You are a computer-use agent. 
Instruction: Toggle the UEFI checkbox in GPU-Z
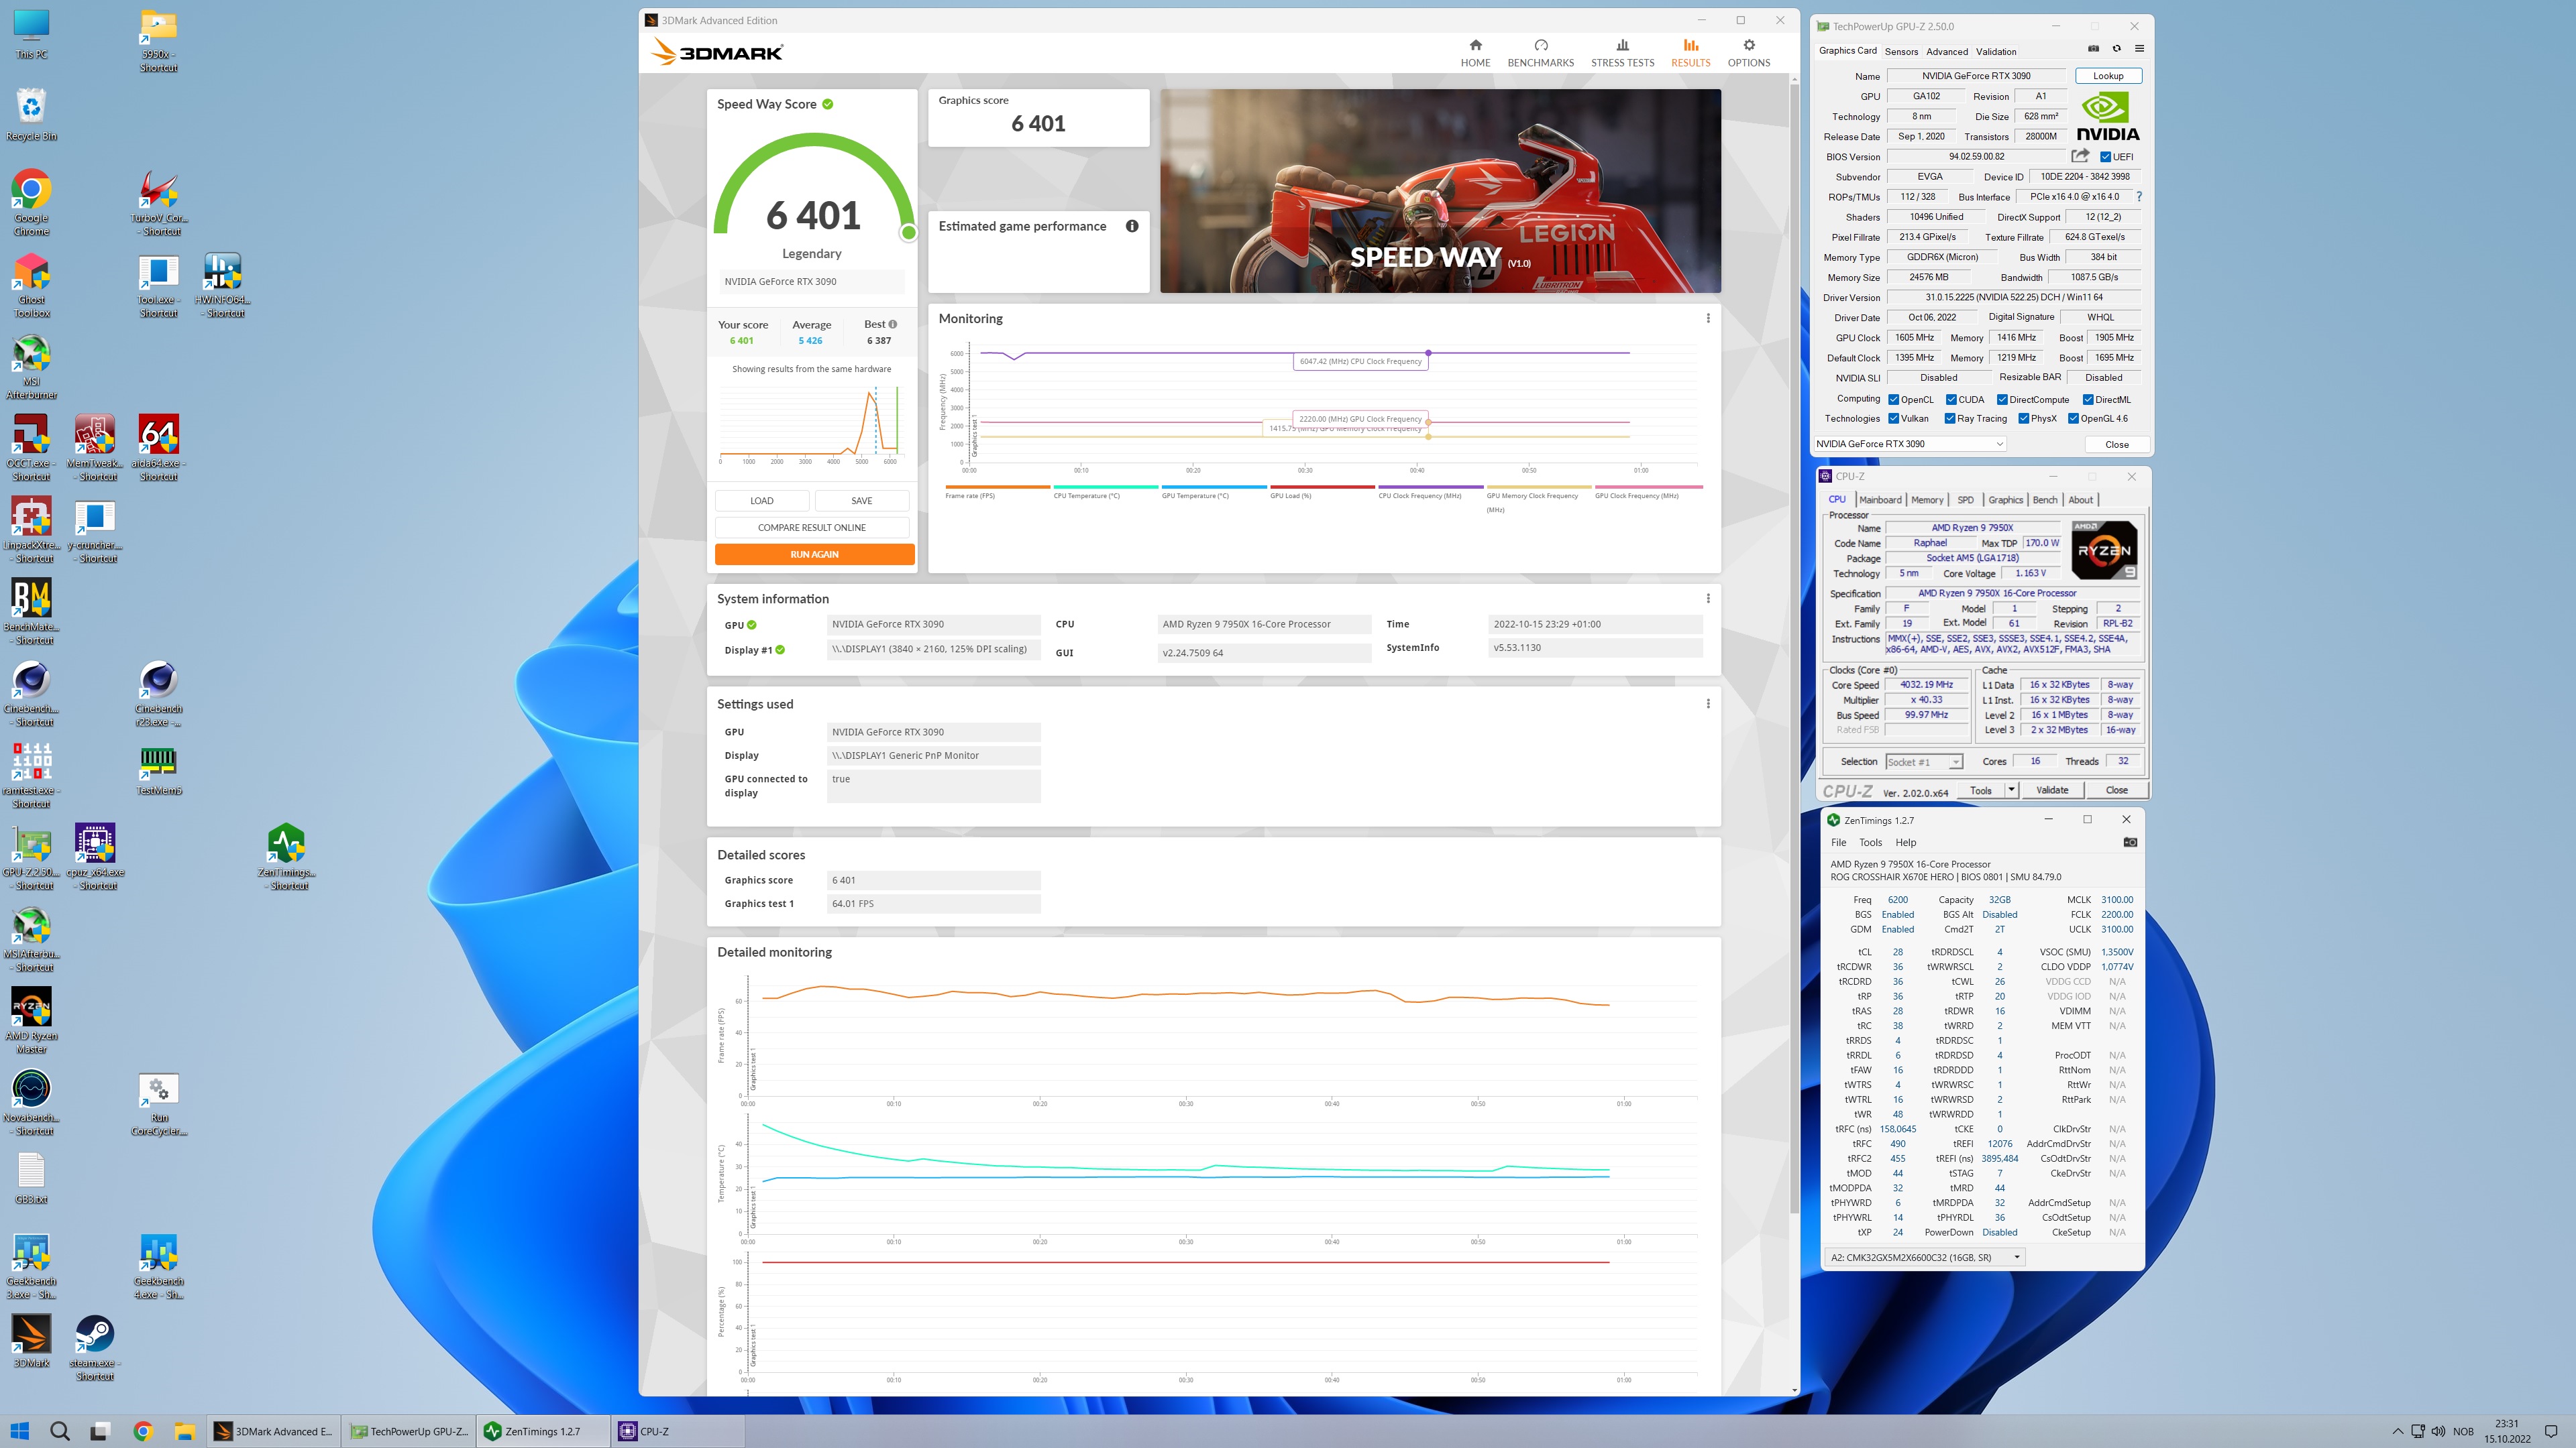pyautogui.click(x=2105, y=157)
